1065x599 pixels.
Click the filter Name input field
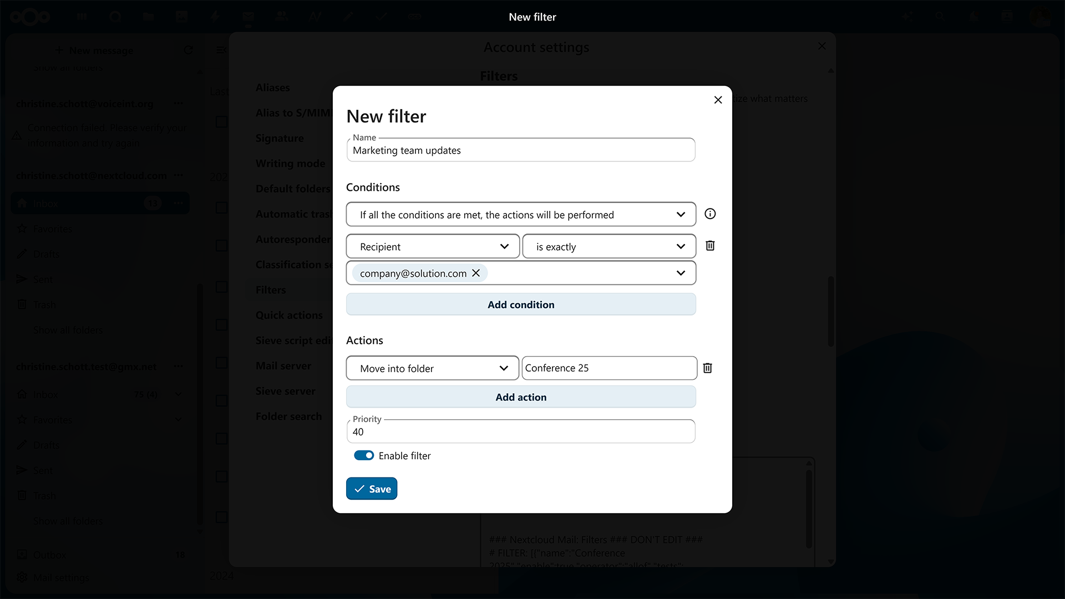coord(520,151)
